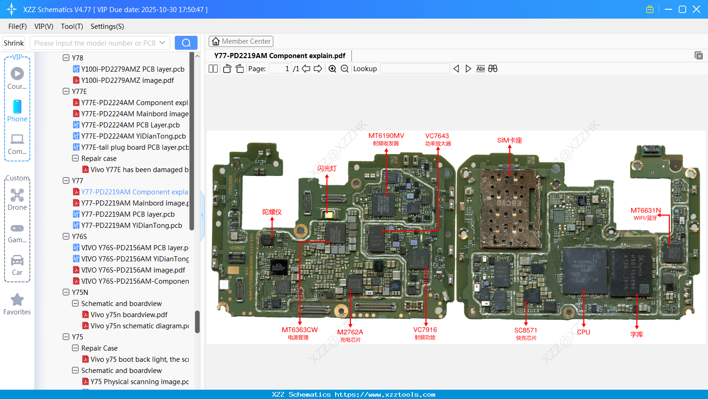Open the Tool(T) menu
708x399 pixels.
point(72,27)
